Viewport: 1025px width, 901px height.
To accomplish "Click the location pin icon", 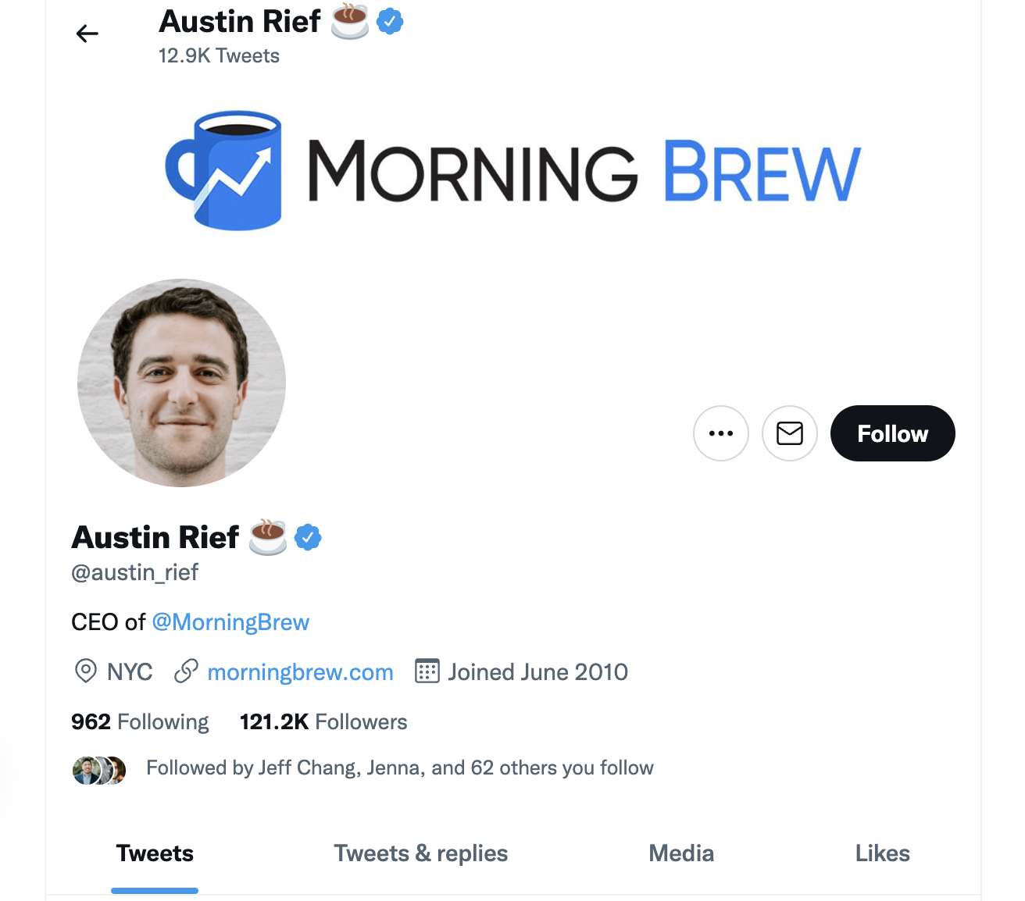I will 85,671.
